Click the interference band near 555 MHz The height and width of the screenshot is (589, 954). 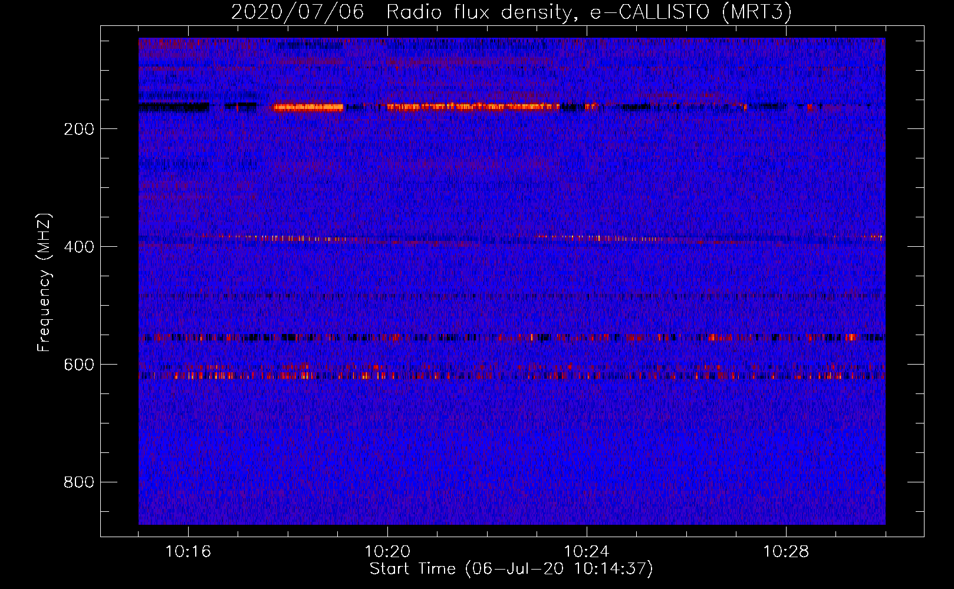[x=512, y=337]
